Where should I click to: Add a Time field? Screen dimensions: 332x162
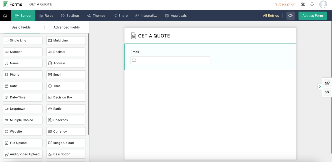tap(66, 86)
